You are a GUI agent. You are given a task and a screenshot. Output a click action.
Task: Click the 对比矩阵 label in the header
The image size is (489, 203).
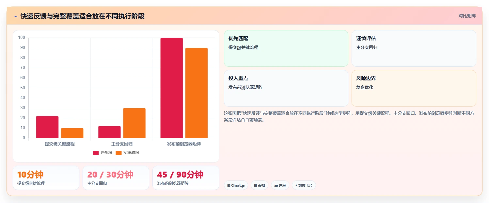coord(467,16)
